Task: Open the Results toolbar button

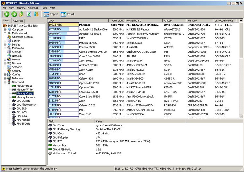Action: coord(68,14)
